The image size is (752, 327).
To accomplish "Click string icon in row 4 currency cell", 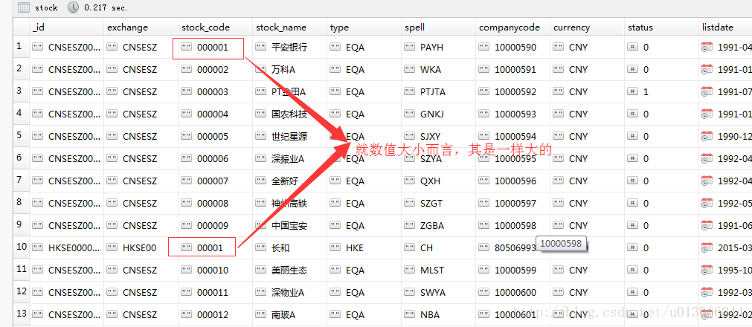I will (559, 114).
